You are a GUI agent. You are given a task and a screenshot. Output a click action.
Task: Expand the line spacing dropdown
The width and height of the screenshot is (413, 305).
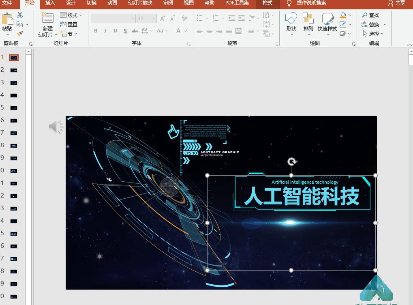pyautogui.click(x=257, y=18)
